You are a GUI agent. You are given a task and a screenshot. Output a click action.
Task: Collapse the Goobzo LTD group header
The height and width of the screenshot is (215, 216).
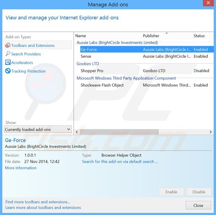[x=87, y=64]
